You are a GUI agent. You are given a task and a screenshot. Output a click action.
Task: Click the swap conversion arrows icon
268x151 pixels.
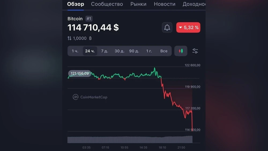pos(69,38)
